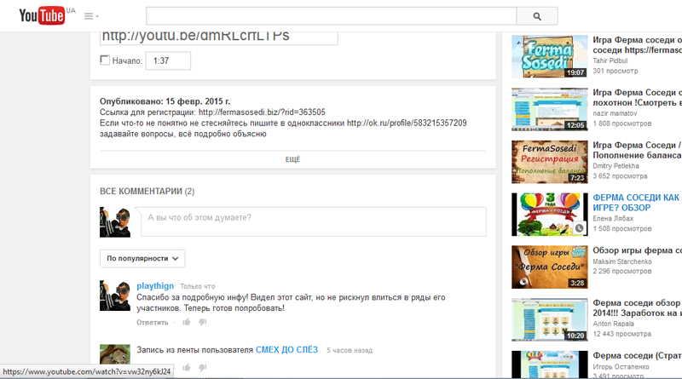The image size is (682, 379).
Task: Like the playthign comment
Action: 187,322
